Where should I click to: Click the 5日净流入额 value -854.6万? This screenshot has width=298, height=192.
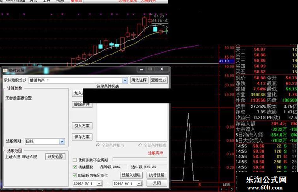pyautogui.click(x=278, y=135)
